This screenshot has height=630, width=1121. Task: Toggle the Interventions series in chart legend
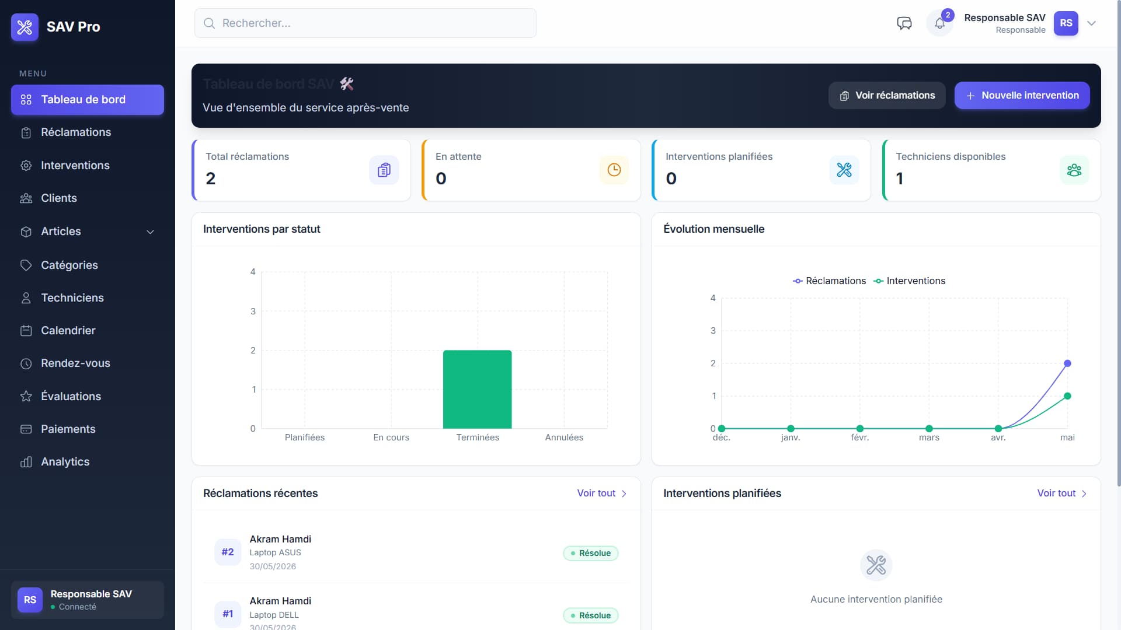(x=909, y=281)
